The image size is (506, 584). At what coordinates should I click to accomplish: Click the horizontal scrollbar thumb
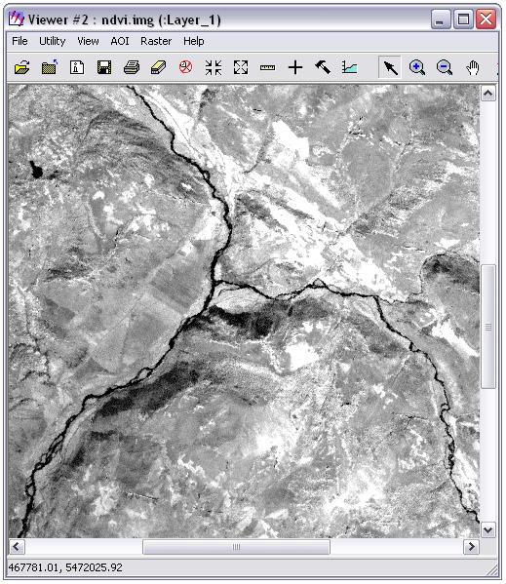coord(236,546)
